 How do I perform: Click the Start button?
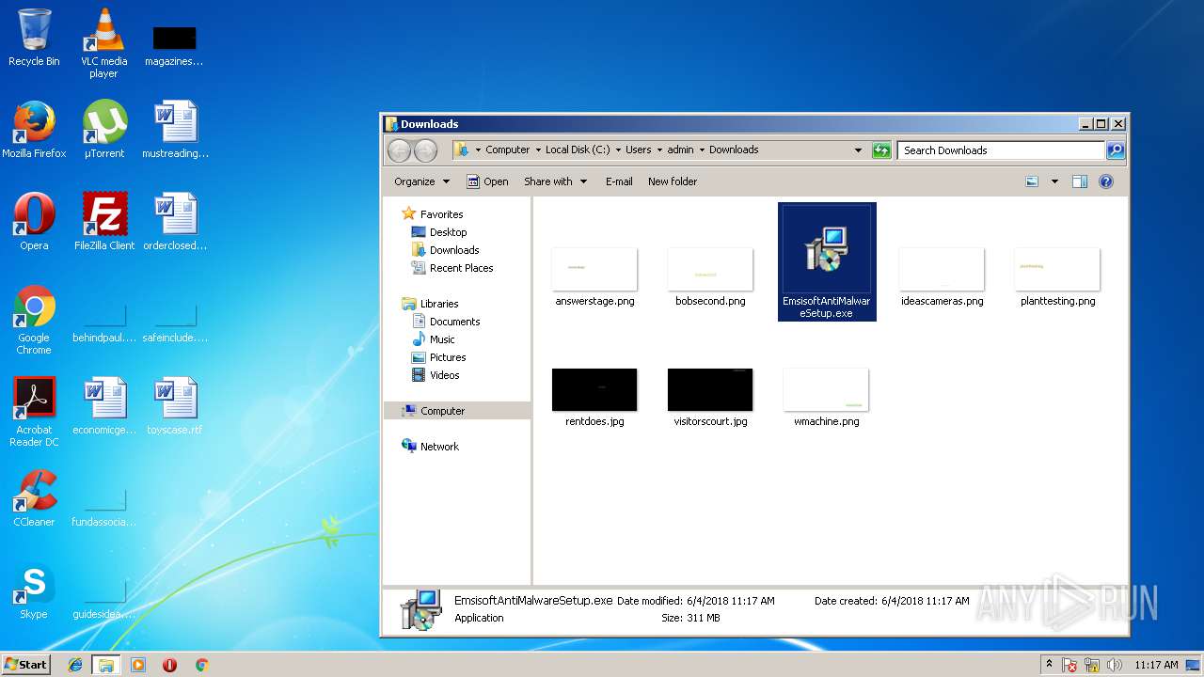click(26, 665)
